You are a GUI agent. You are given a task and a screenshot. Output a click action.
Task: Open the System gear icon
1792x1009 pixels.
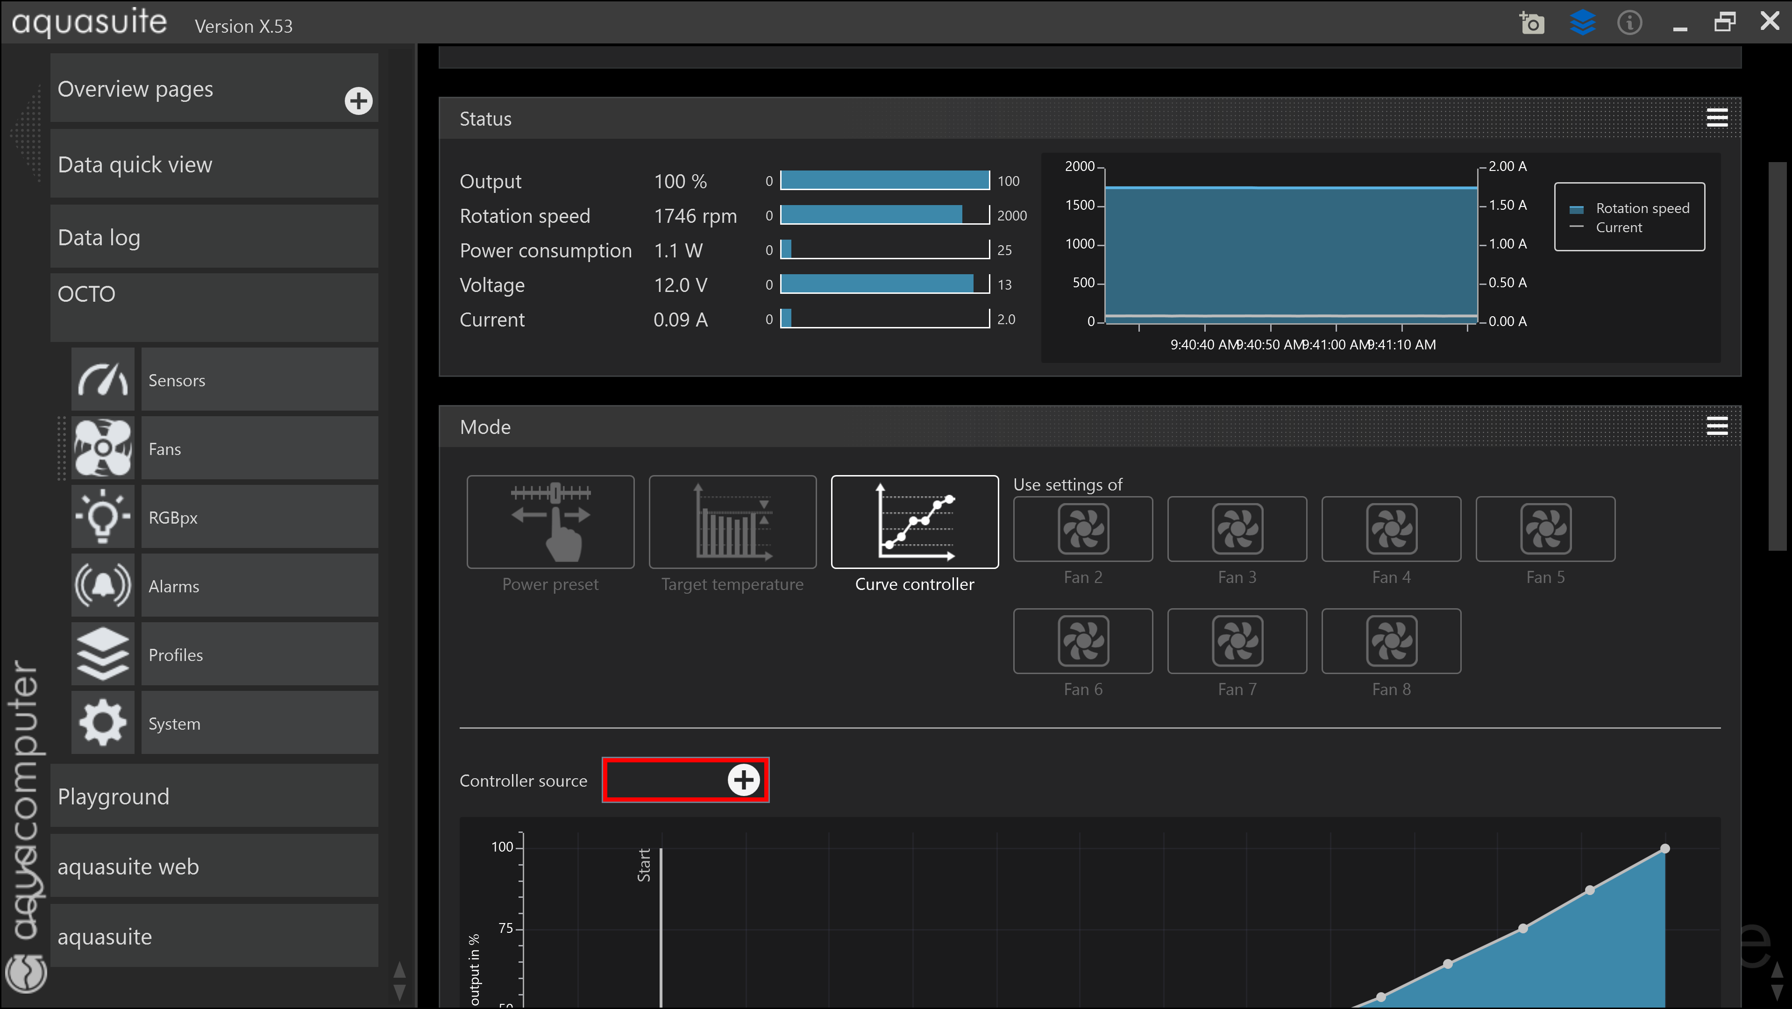(103, 723)
